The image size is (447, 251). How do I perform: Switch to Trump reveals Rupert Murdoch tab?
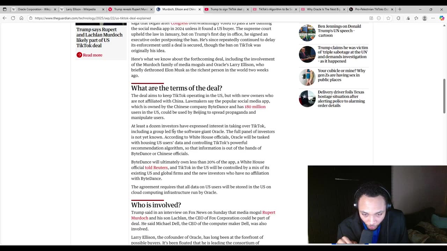click(130, 9)
